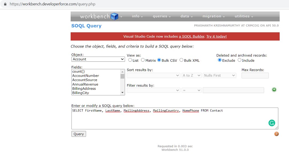Open the Sort results by field dropdown
The width and height of the screenshot is (289, 155).
[153, 75]
